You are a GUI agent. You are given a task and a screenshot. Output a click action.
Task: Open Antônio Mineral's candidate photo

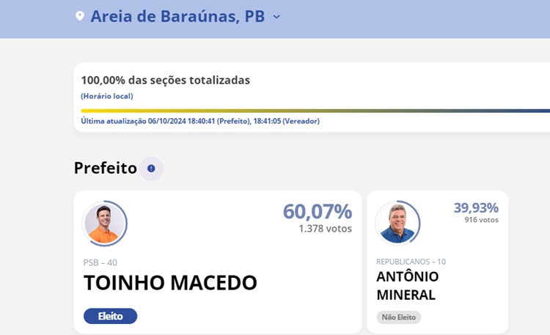click(x=397, y=222)
